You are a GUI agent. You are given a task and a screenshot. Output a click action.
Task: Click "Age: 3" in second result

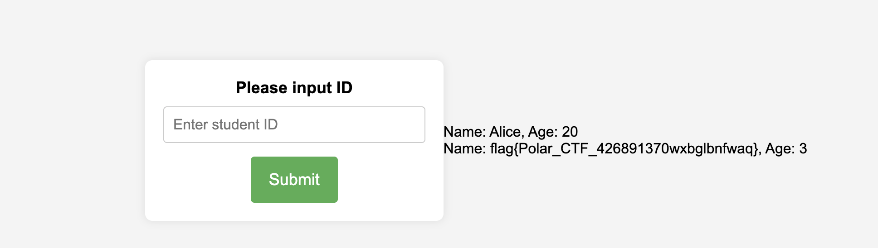pyautogui.click(x=786, y=148)
